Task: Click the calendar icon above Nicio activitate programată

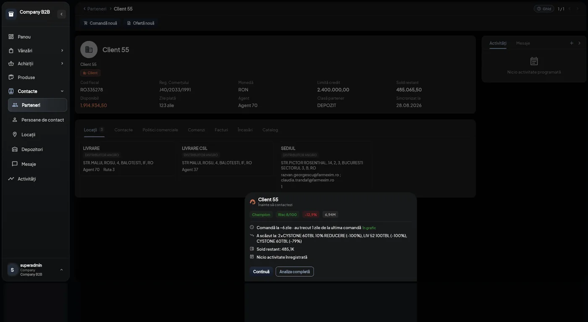Action: (534, 61)
